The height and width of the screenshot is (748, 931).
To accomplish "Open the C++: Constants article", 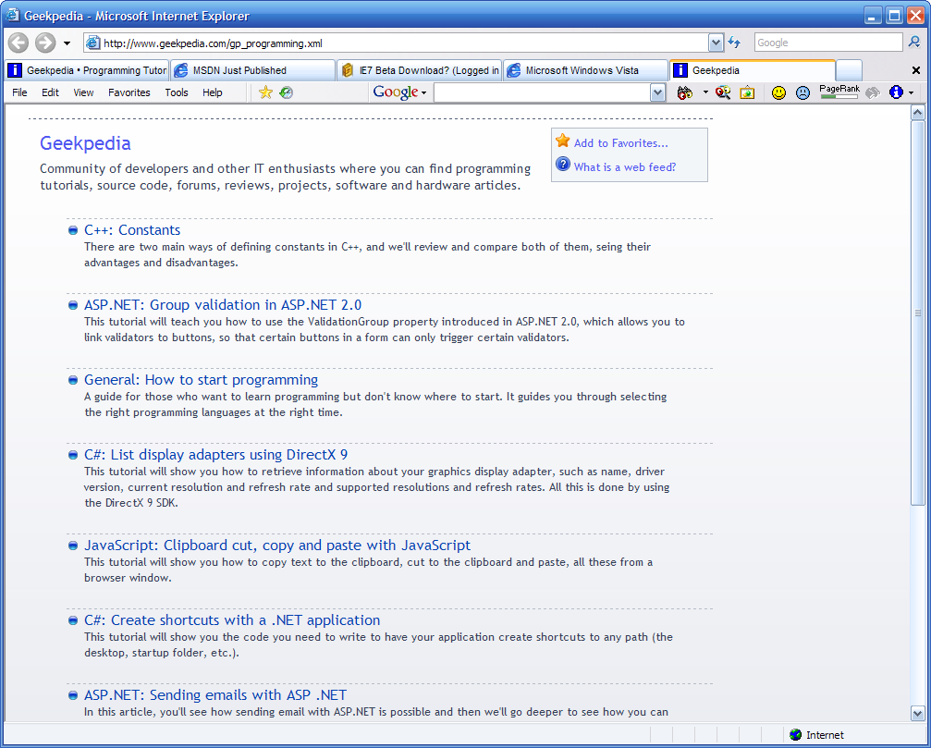I will [x=132, y=229].
